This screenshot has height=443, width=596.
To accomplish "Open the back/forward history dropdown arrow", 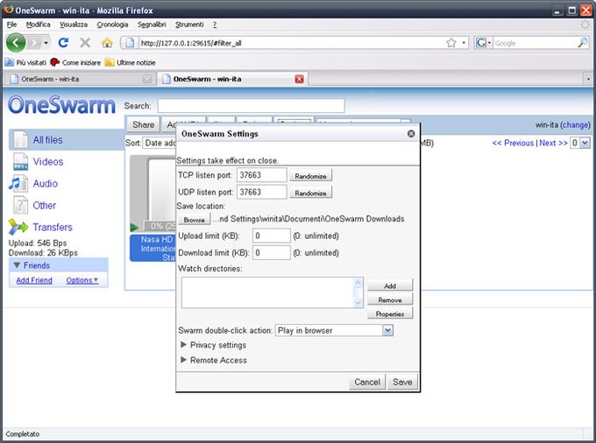I will [46, 43].
